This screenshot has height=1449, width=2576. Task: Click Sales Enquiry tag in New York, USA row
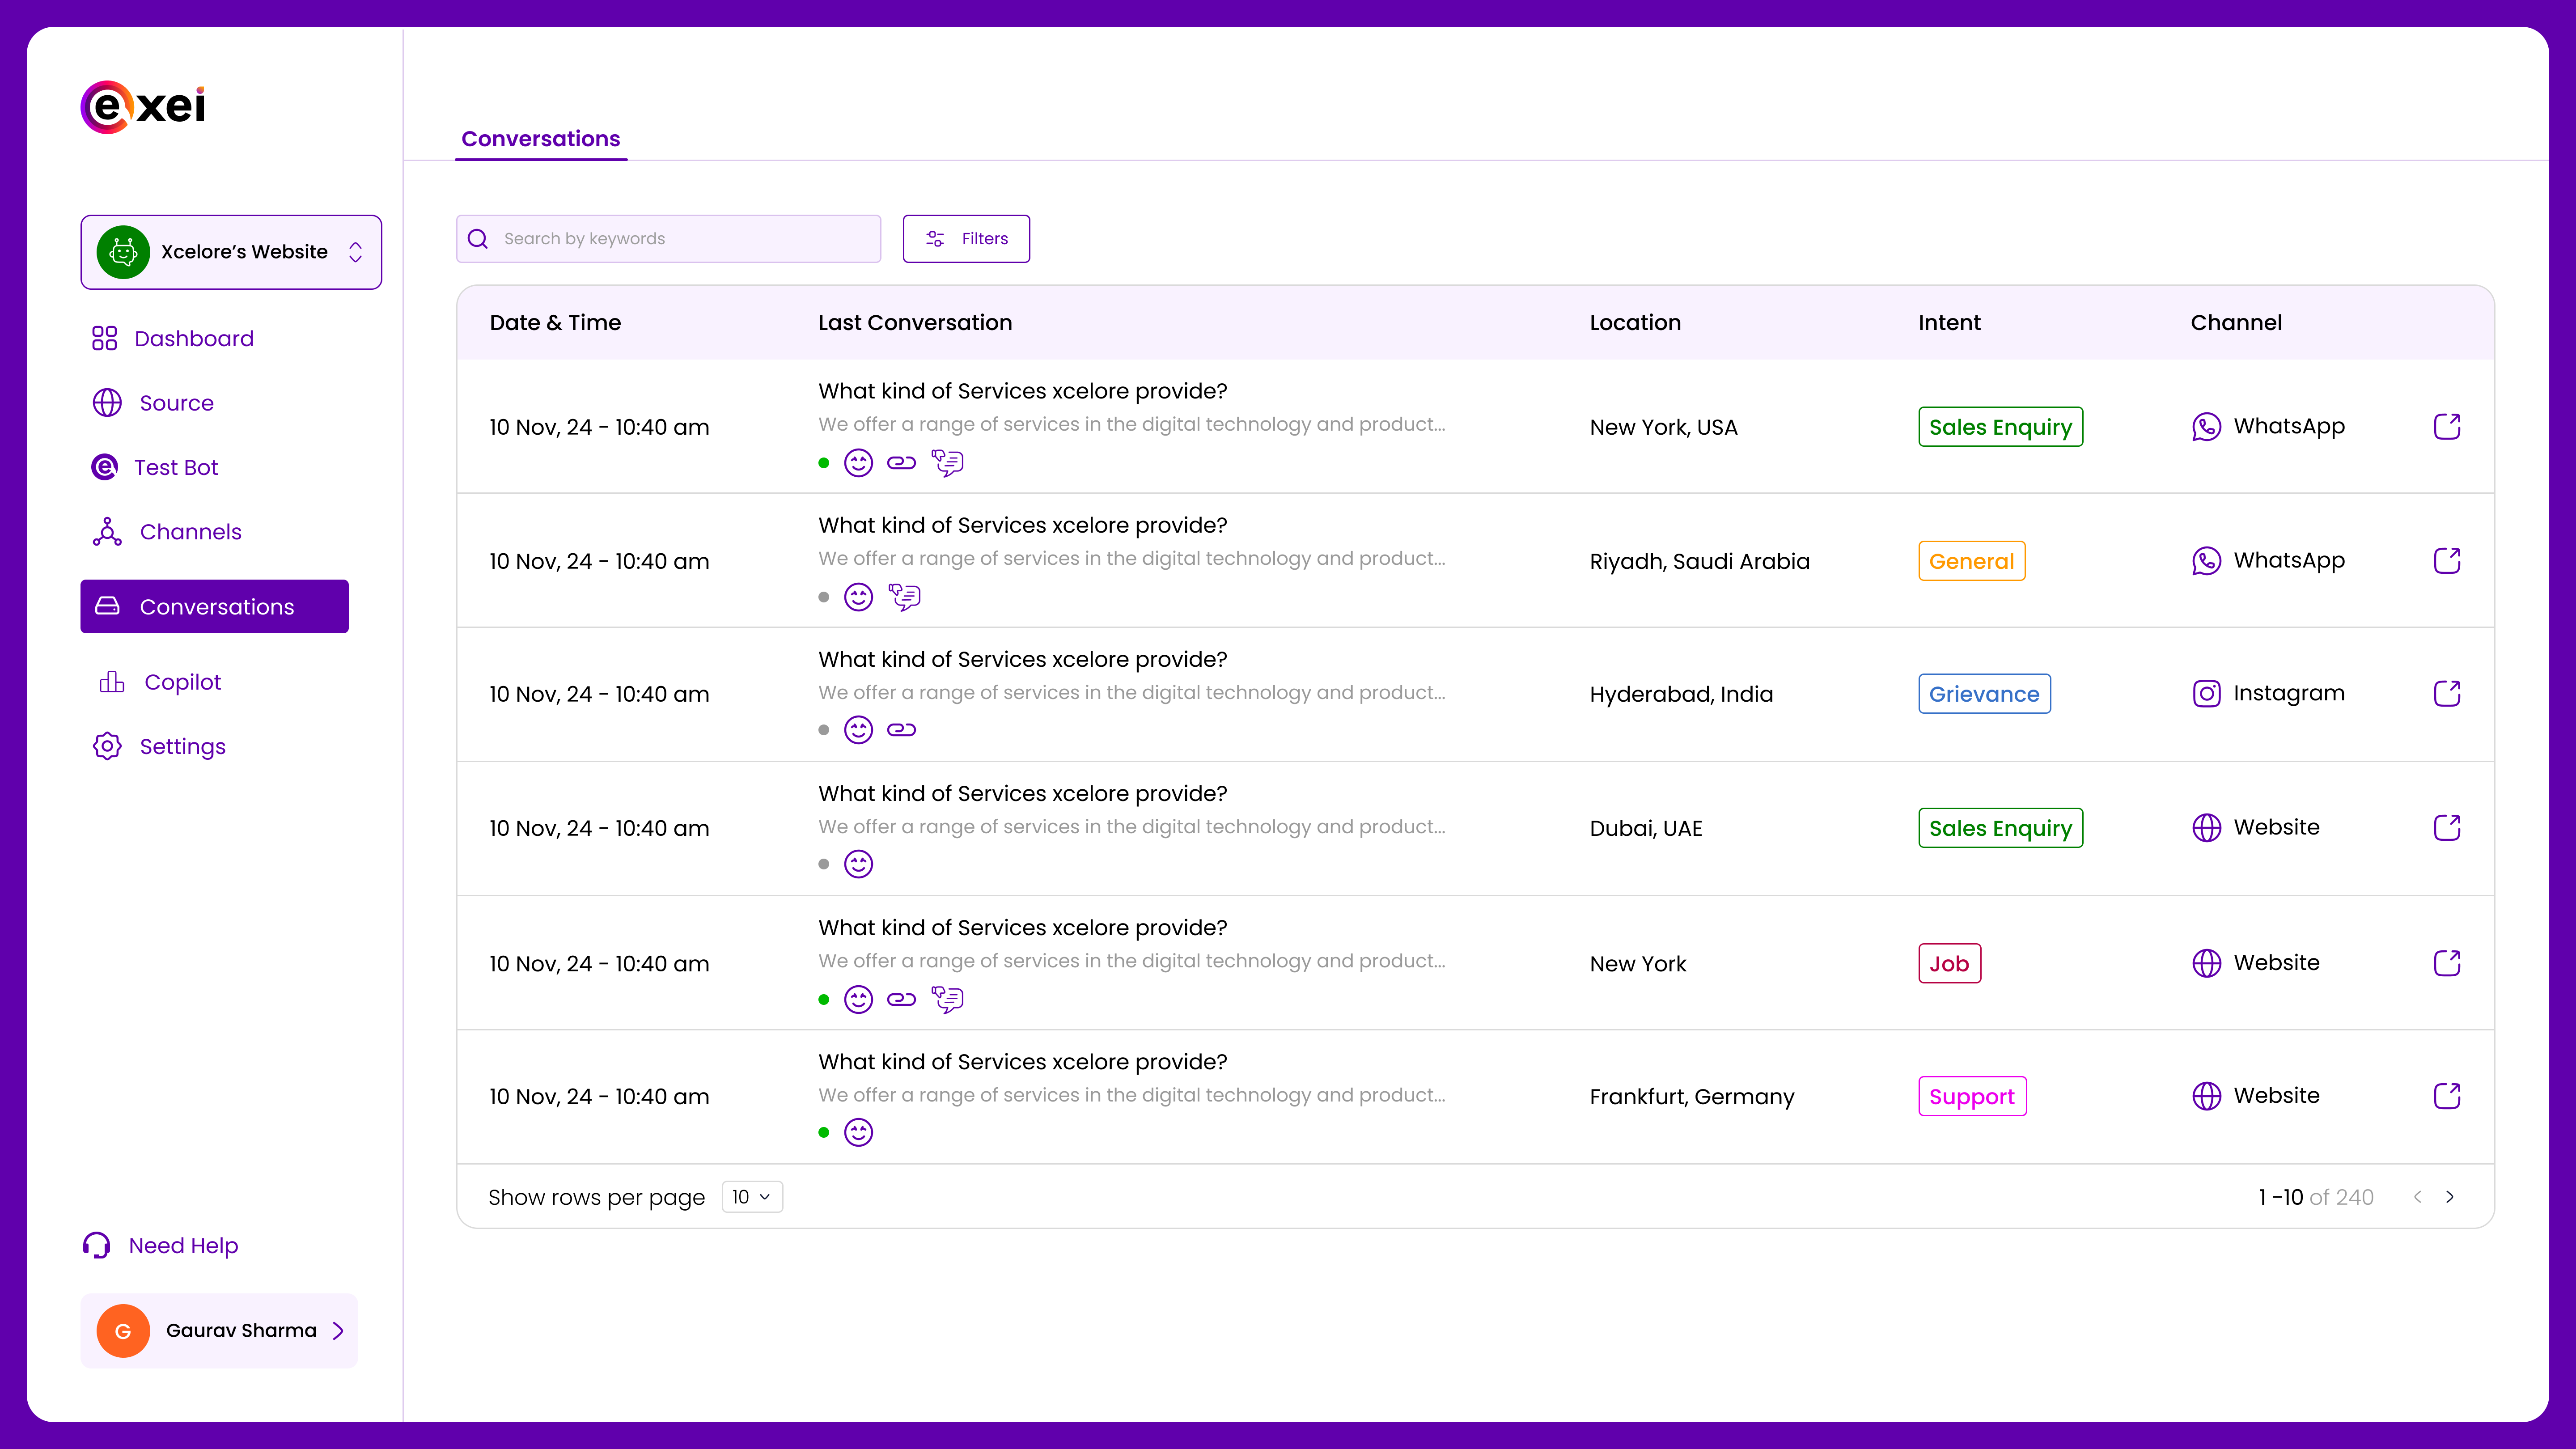(2000, 427)
